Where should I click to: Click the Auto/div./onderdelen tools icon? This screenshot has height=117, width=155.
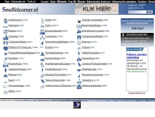(x=79, y=21)
